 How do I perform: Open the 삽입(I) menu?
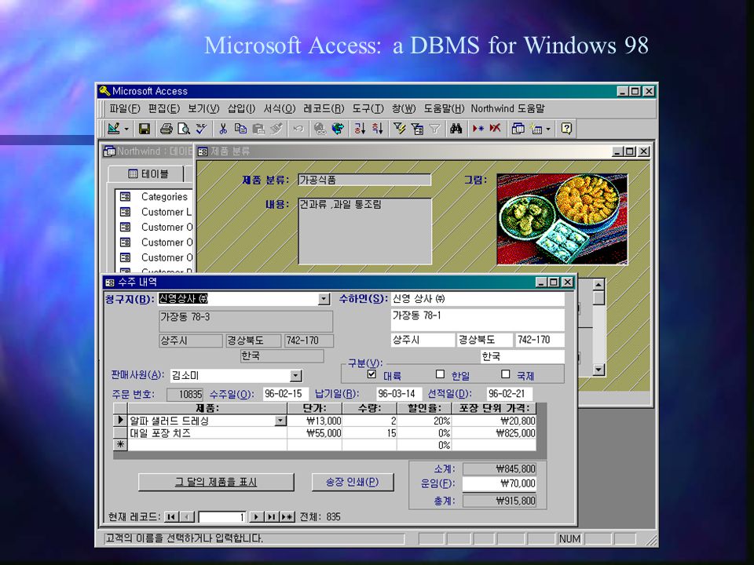241,108
